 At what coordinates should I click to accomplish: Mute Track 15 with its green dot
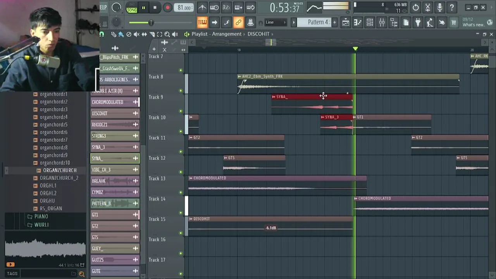pos(181,233)
